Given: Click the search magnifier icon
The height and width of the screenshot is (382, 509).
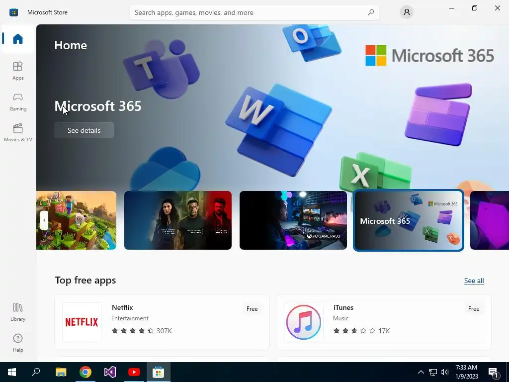Looking at the screenshot, I should (x=371, y=12).
